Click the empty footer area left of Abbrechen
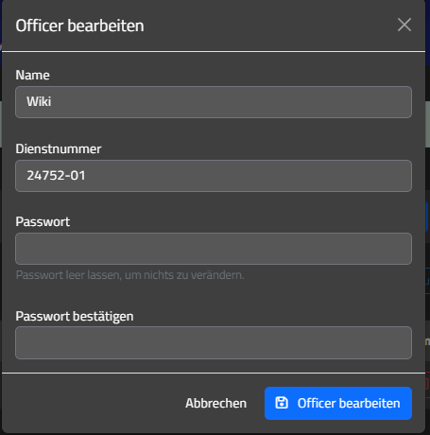 click(x=92, y=403)
